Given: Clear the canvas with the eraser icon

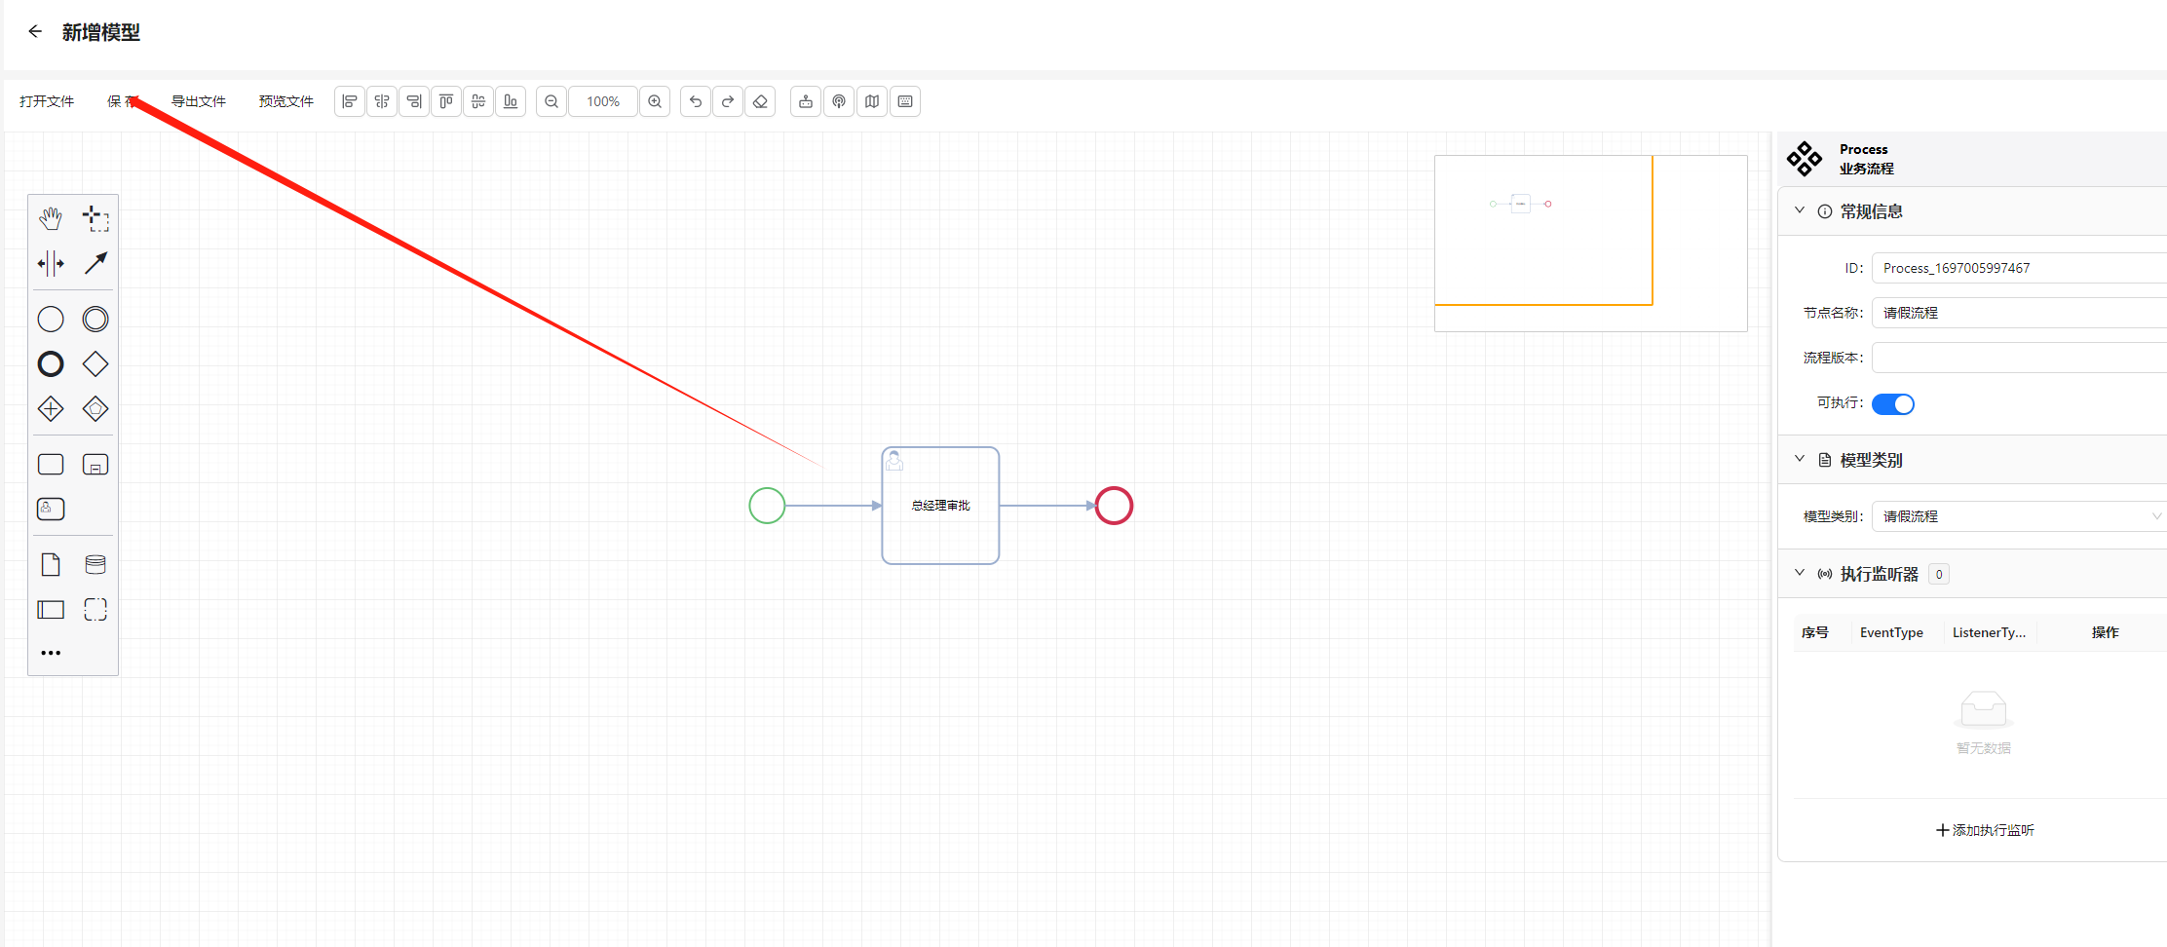Looking at the screenshot, I should point(761,101).
